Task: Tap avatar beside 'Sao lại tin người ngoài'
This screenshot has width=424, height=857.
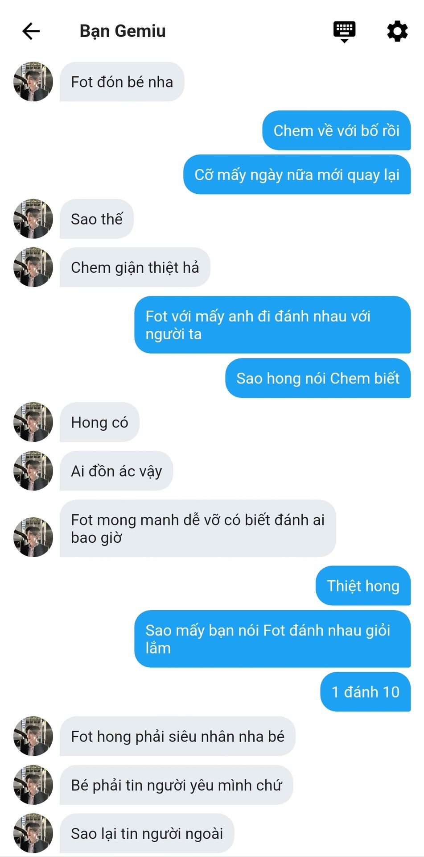Action: click(33, 833)
